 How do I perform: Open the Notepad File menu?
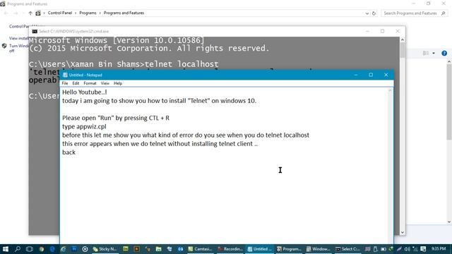(65, 83)
